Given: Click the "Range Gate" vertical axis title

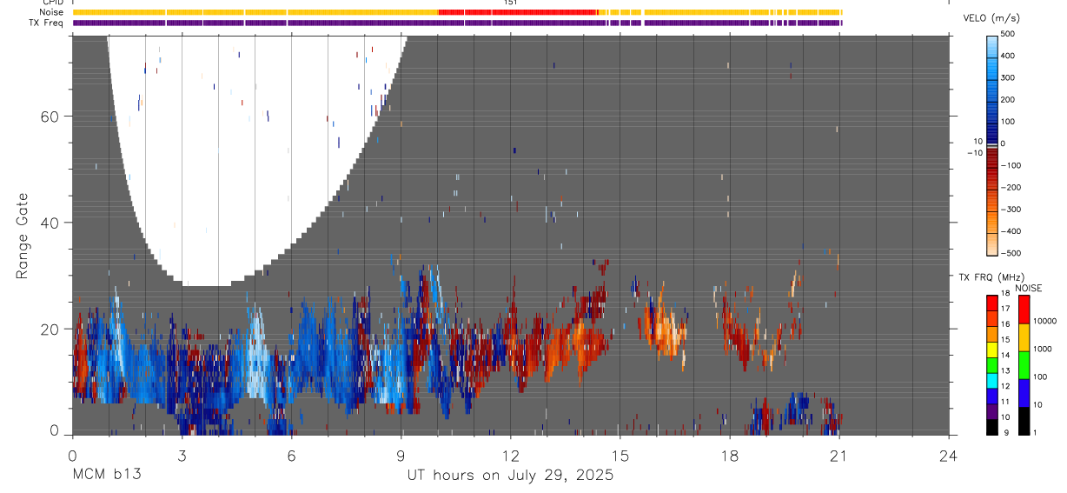Looking at the screenshot, I should tap(23, 237).
